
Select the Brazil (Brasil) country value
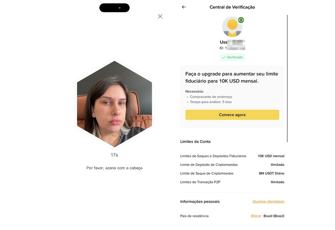(x=274, y=216)
